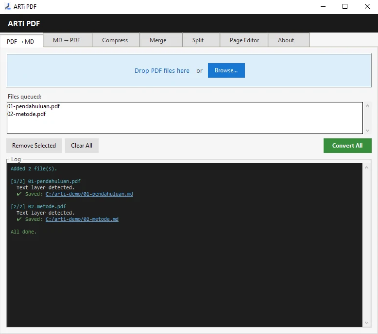378x334 pixels.
Task: Open saved link C:/arti-demo/01-pendahuluan.md
Action: click(89, 194)
